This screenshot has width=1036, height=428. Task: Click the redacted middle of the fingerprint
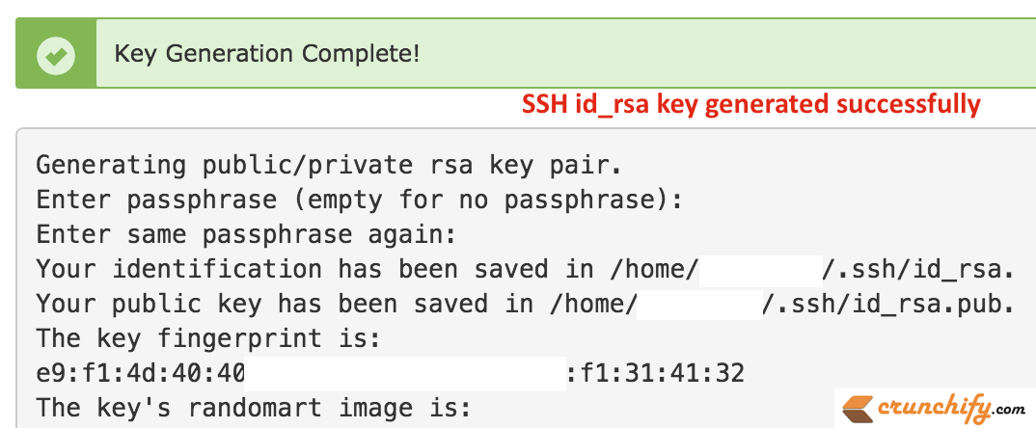click(405, 374)
